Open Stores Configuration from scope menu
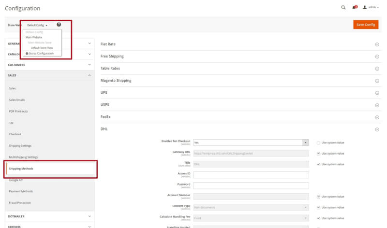This screenshot has width=387, height=228. coord(40,53)
